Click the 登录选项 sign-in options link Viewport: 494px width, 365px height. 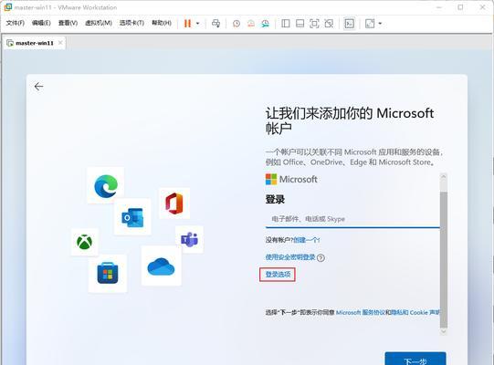point(278,275)
